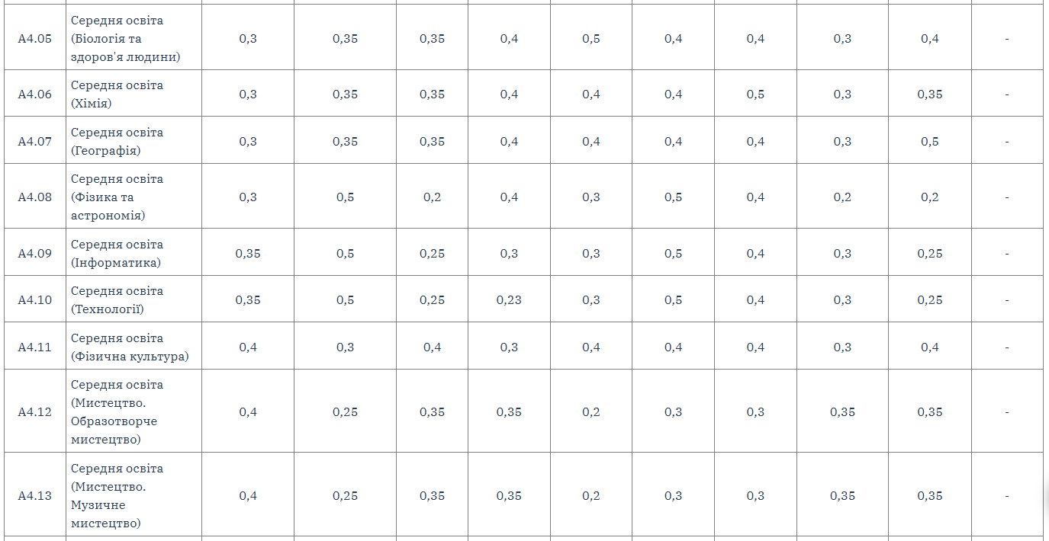Click the A4.07 row code
The width and height of the screenshot is (1049, 541).
[35, 141]
